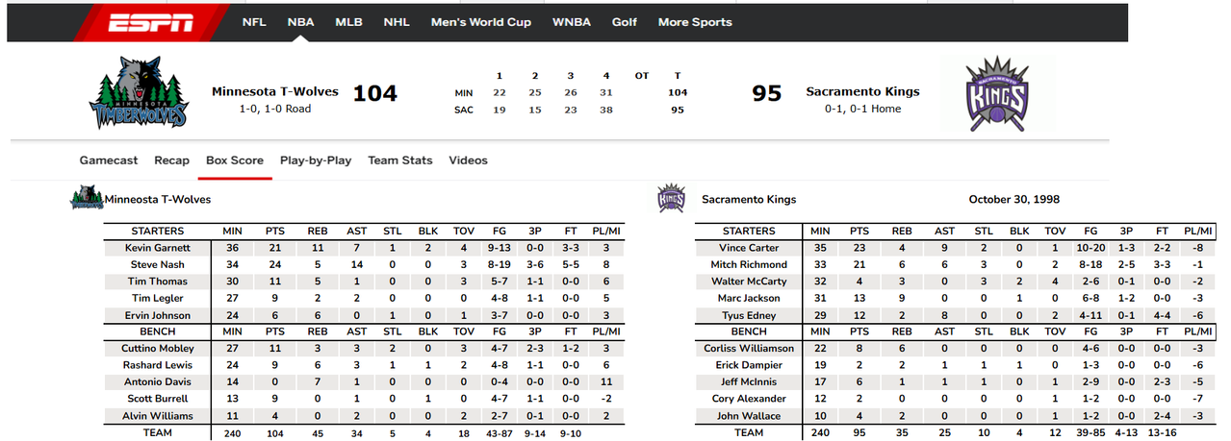The image size is (1231, 441).
Task: Open Ervin Johnson player page
Action: [159, 315]
